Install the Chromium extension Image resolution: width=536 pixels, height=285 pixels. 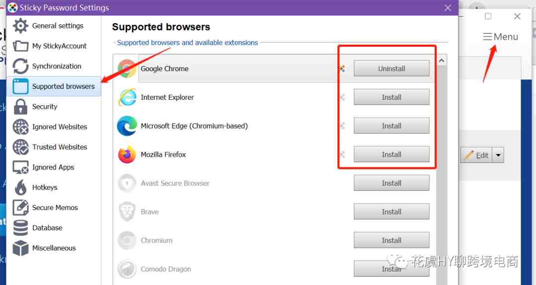coord(392,240)
